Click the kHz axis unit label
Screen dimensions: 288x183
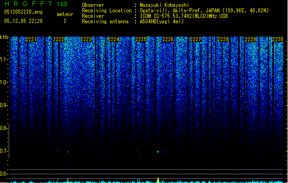(4, 37)
